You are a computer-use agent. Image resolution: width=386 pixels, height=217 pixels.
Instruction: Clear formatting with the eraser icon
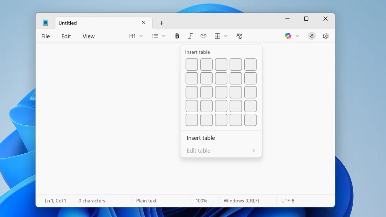click(239, 35)
